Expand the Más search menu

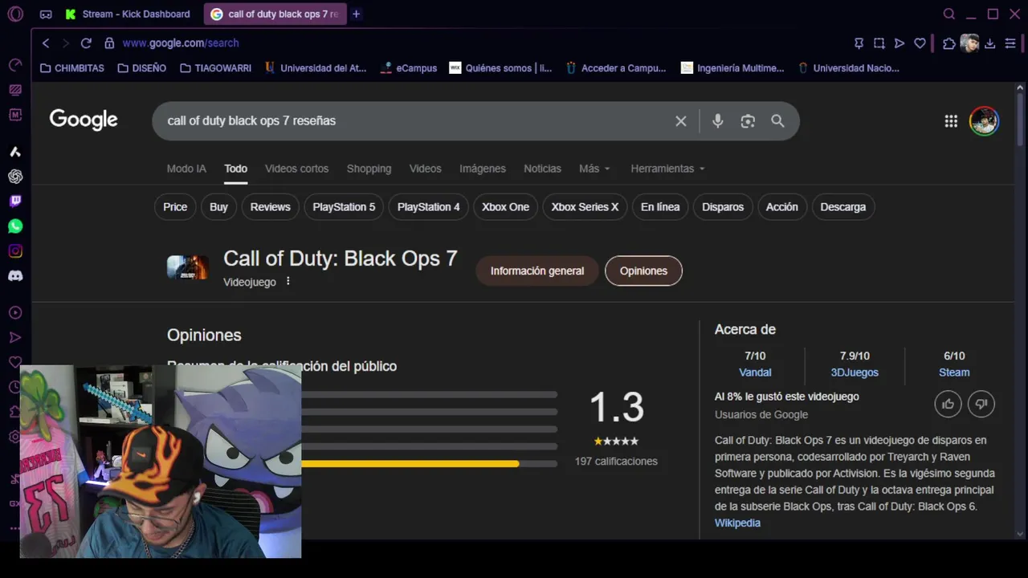click(594, 169)
